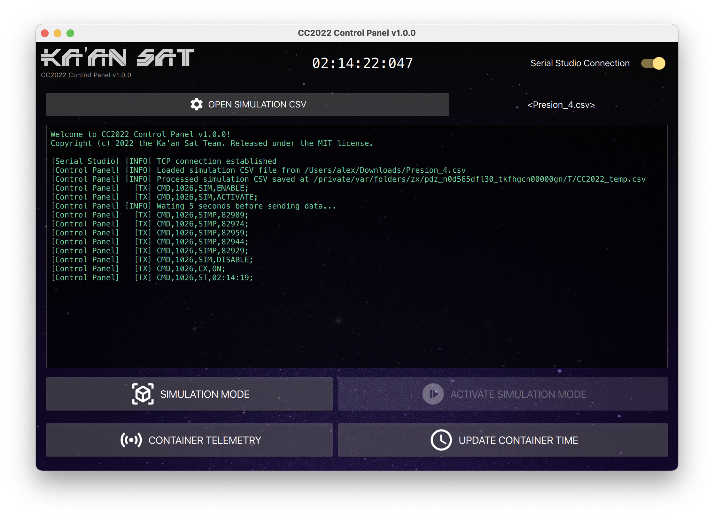Click the clock icon for Update Container Time
The height and width of the screenshot is (518, 714).
click(x=441, y=440)
